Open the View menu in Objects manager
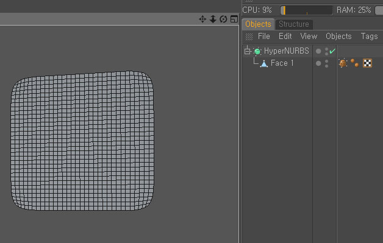 [309, 37]
